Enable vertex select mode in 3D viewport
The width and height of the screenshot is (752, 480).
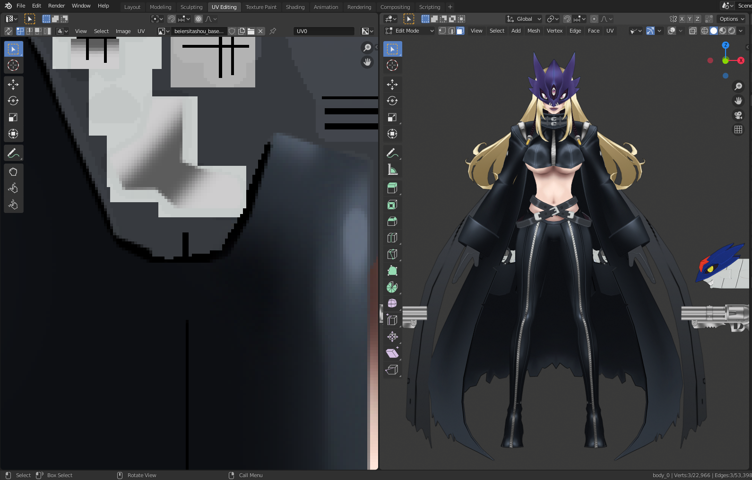tap(442, 31)
